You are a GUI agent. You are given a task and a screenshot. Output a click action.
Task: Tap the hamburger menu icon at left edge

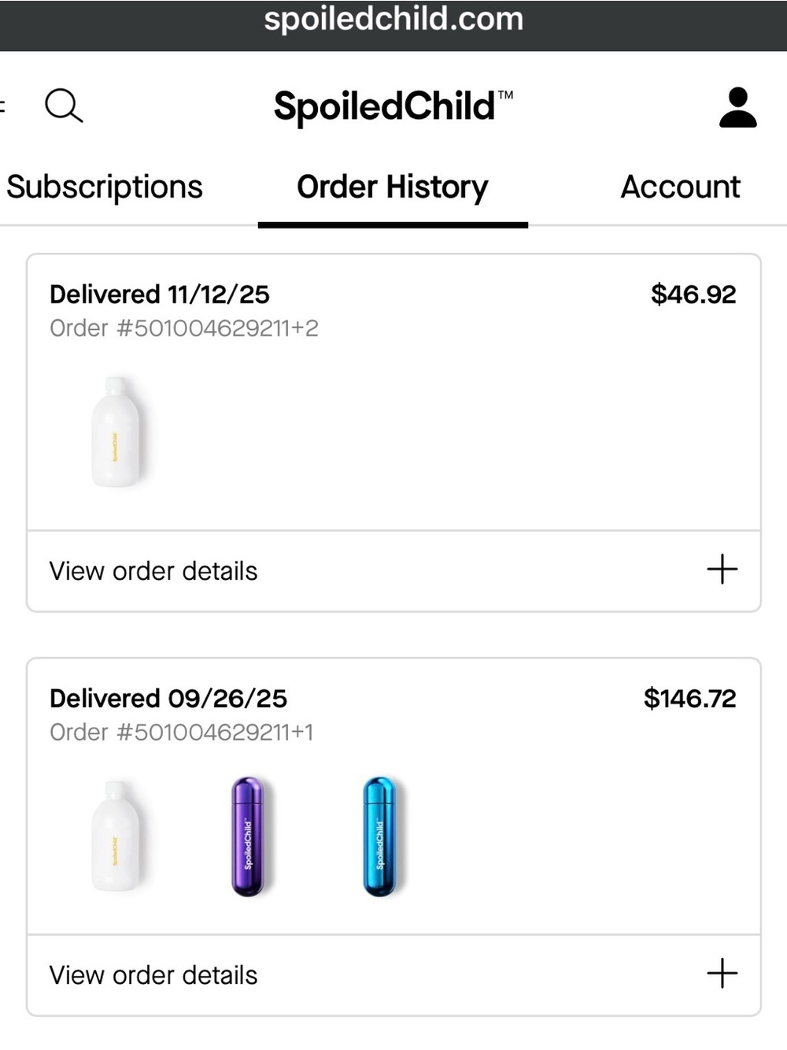click(x=2, y=106)
